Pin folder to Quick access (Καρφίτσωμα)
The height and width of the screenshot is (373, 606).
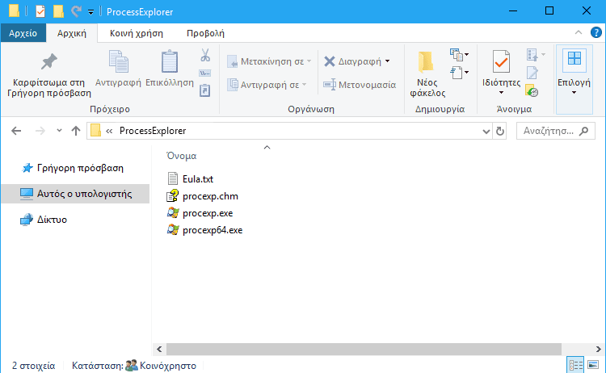click(x=49, y=74)
